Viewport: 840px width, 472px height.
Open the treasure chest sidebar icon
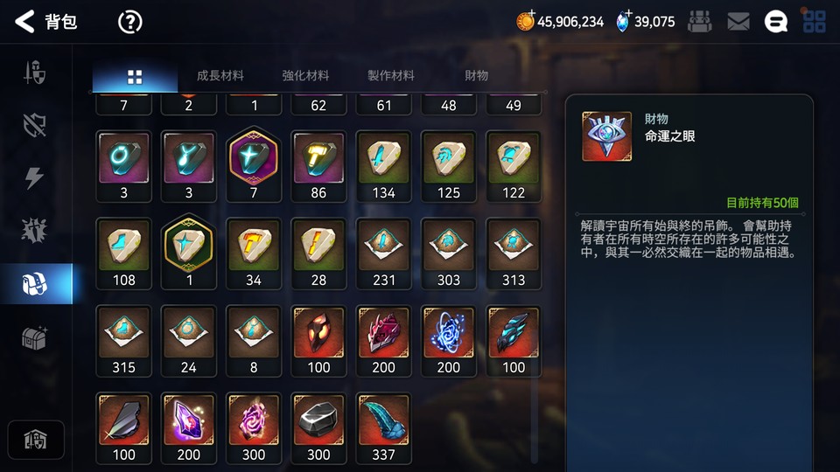tap(35, 337)
